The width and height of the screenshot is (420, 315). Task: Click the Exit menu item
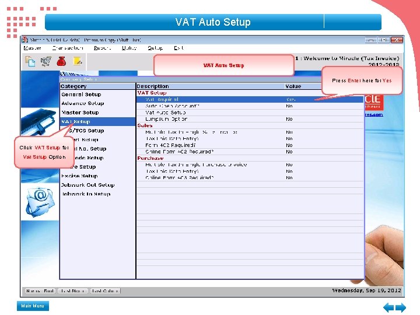point(178,48)
